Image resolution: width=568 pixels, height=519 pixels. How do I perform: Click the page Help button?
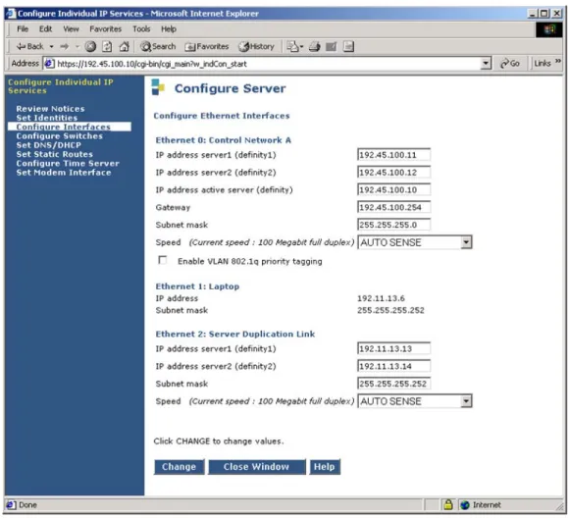tap(325, 467)
